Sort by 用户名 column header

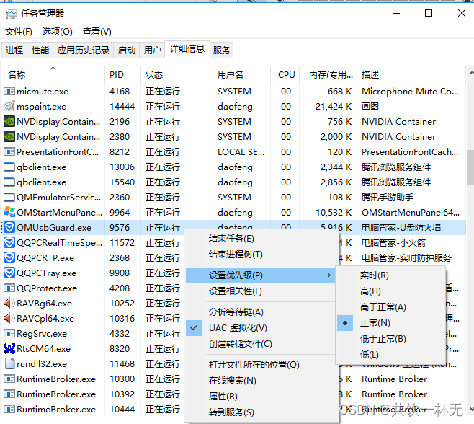[x=241, y=74]
